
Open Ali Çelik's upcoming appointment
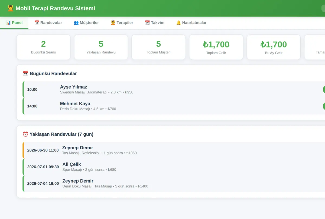coord(174,167)
